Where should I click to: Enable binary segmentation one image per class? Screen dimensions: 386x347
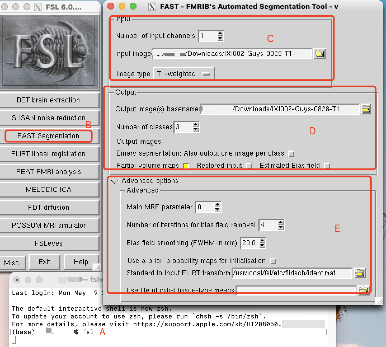click(x=291, y=154)
